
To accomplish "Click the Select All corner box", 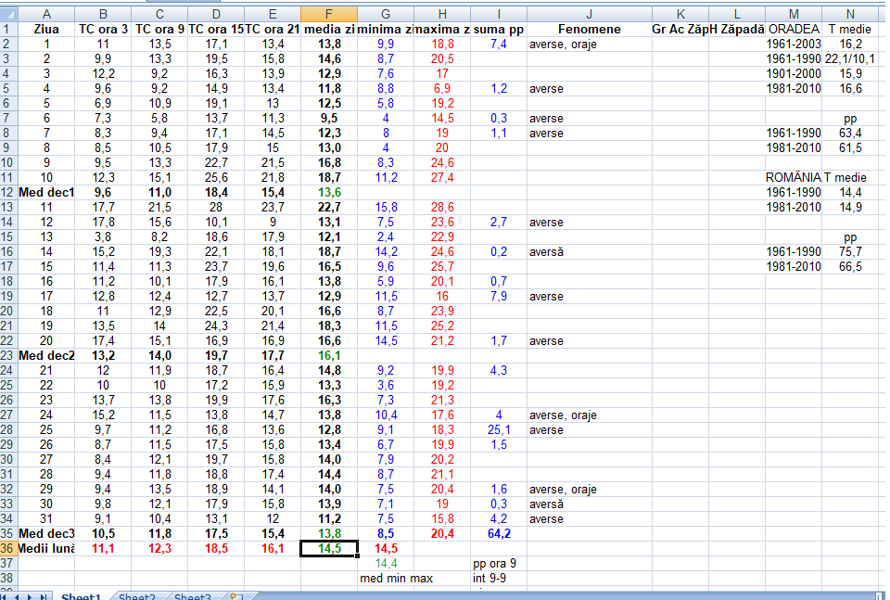I will click(8, 14).
